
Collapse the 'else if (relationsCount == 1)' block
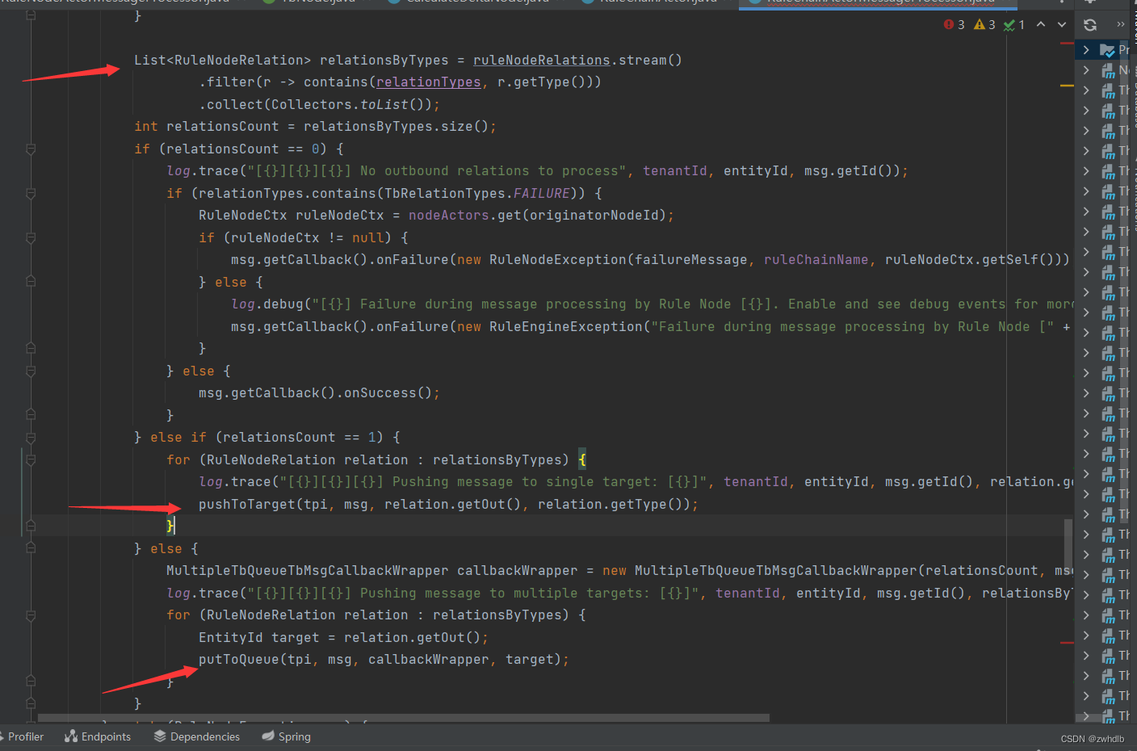[31, 438]
